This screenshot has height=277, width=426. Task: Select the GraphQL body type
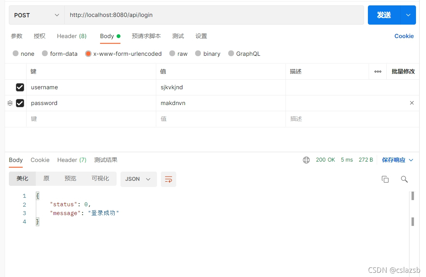pos(231,53)
